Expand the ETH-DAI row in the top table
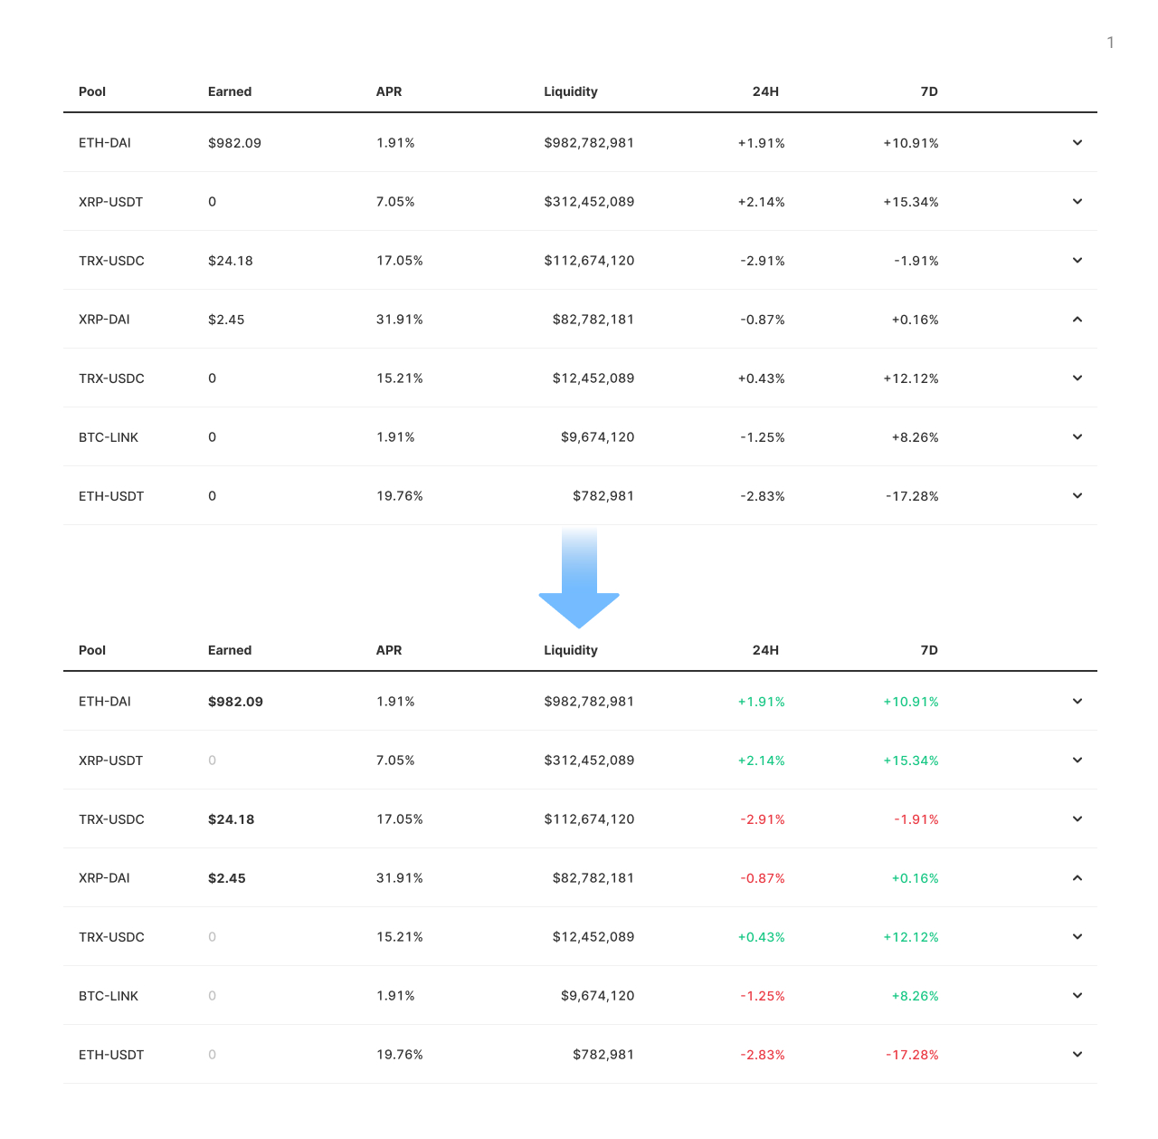This screenshot has width=1158, height=1139. (1077, 143)
